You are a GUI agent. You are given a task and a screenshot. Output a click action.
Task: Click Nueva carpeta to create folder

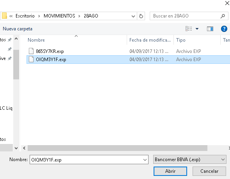(x=18, y=29)
